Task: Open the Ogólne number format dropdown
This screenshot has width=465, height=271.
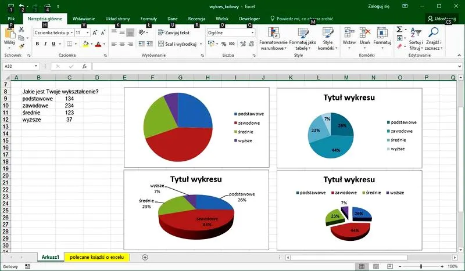Action: (x=252, y=32)
